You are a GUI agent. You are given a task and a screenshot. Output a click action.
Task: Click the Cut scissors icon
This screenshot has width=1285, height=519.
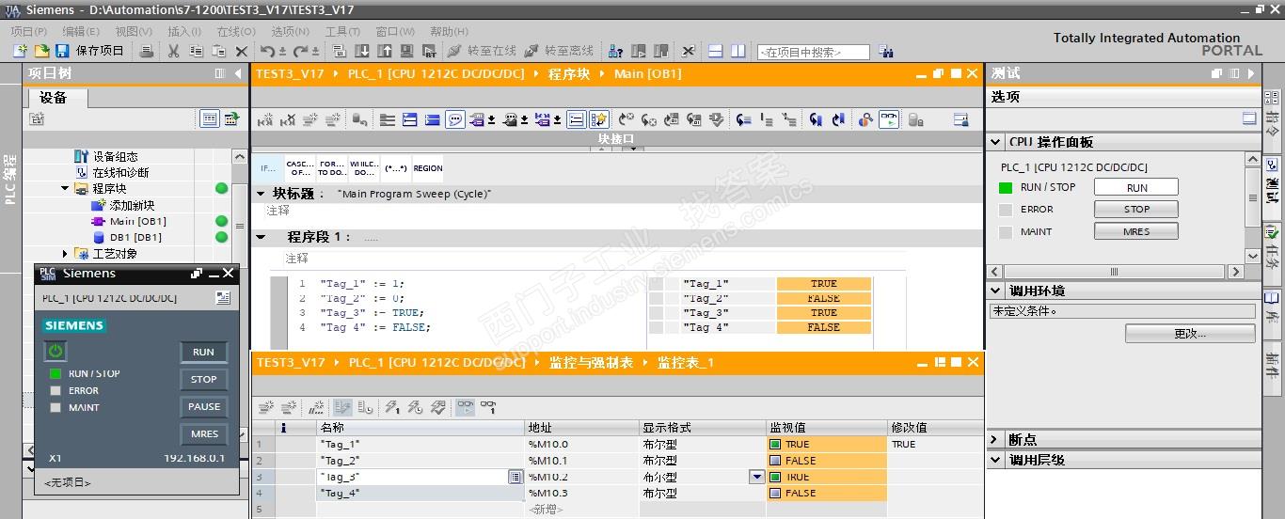coord(173,51)
